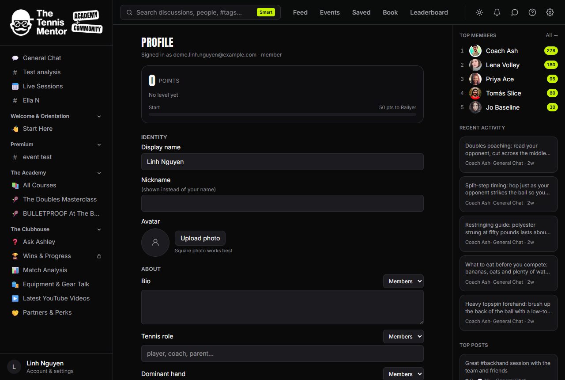Click the Display name input field
Screen dimensions: 565x380
click(x=282, y=162)
